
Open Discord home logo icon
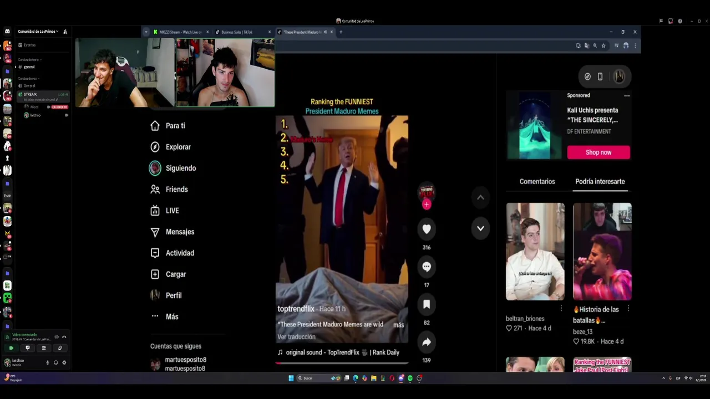click(x=7, y=32)
